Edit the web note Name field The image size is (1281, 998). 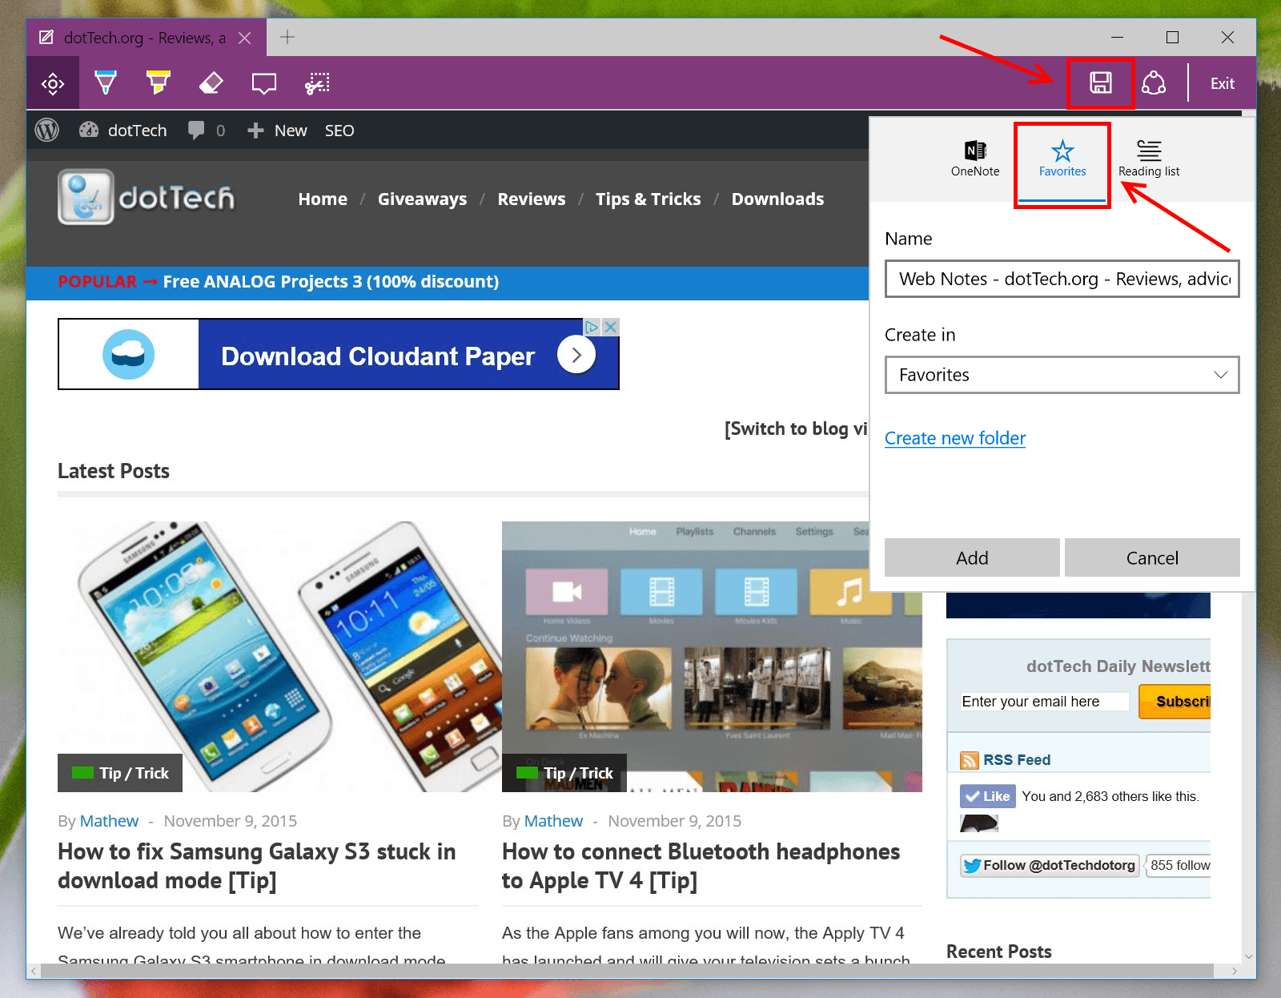(x=1062, y=279)
